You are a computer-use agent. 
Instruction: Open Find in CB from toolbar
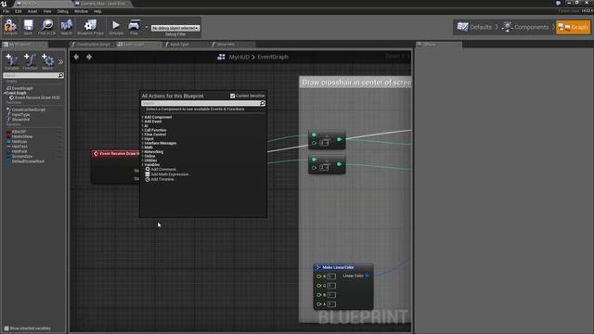[x=47, y=26]
